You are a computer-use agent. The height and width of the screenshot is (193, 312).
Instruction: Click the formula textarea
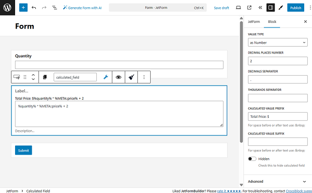click(119, 114)
